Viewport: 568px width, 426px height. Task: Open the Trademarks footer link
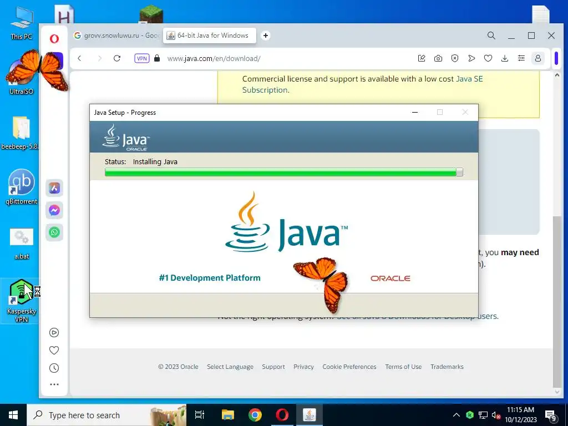point(447,367)
